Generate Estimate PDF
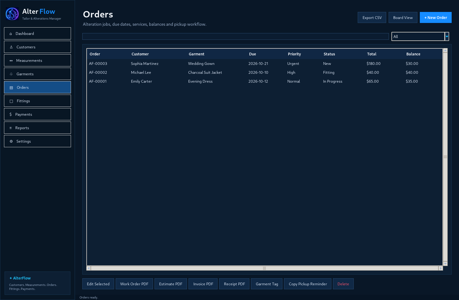 click(171, 284)
